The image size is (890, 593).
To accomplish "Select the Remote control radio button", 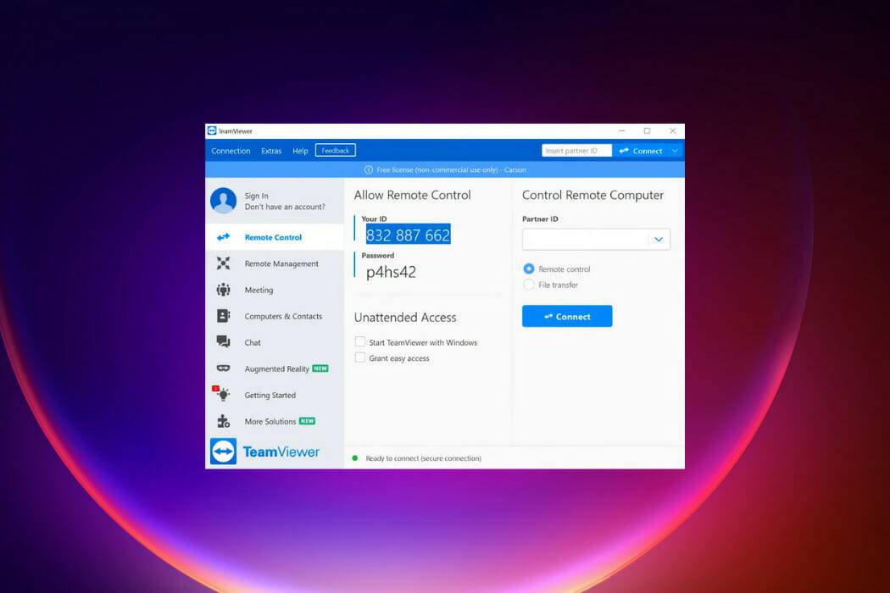I will coord(528,269).
